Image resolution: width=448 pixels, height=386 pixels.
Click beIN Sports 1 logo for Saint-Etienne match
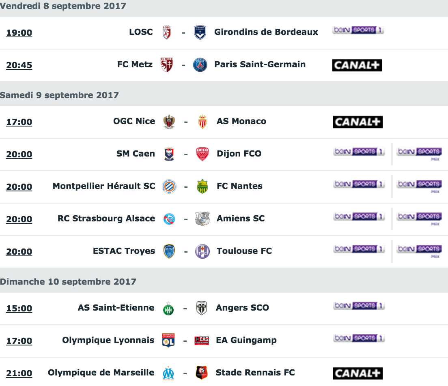pyautogui.click(x=359, y=306)
